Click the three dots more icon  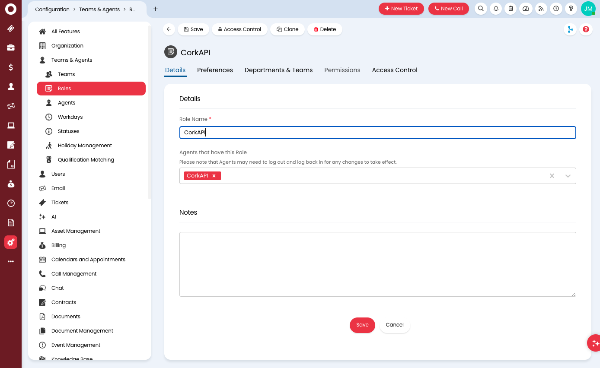click(11, 261)
